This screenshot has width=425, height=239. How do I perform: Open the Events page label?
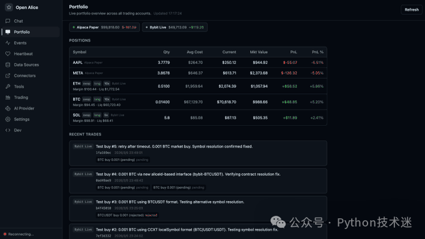[20, 43]
